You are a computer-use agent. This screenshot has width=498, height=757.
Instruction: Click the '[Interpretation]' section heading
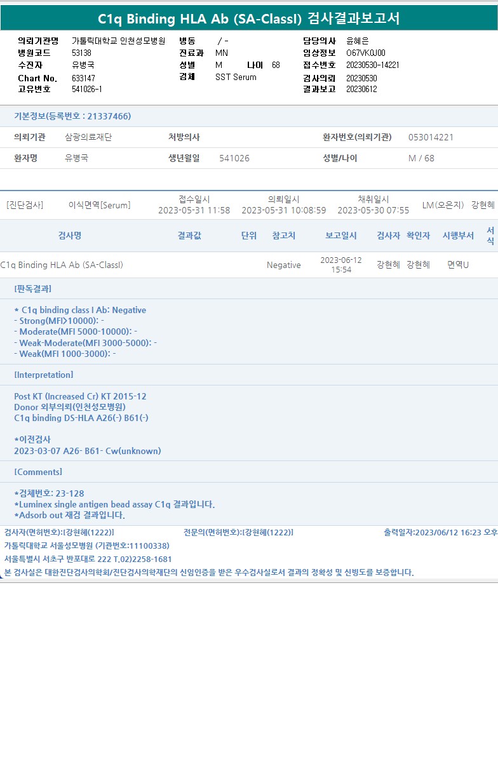point(43,375)
